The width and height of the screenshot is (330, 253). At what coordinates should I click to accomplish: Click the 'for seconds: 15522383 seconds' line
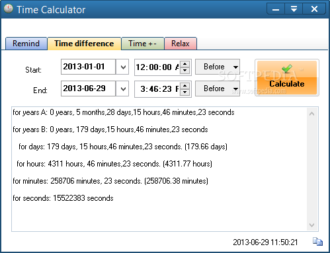[63, 198]
